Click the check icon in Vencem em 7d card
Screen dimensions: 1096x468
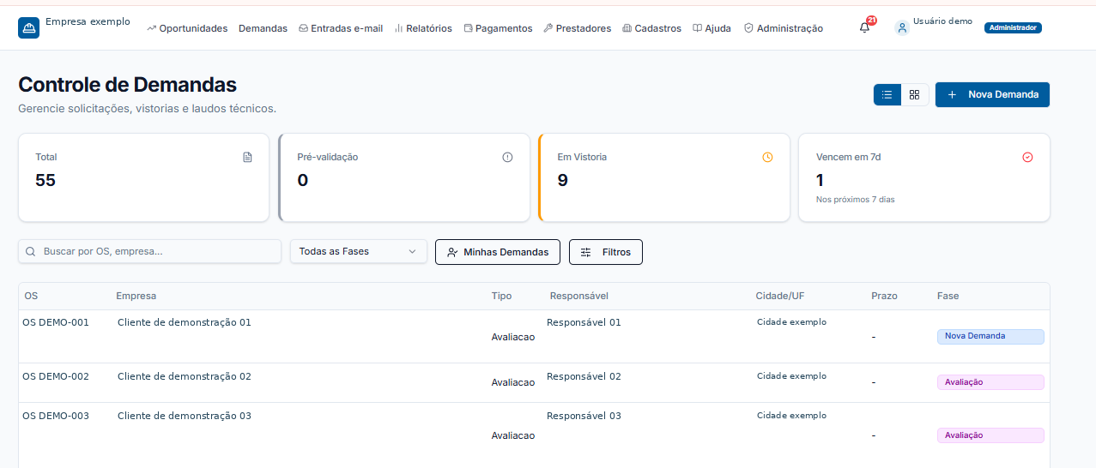(x=1027, y=157)
